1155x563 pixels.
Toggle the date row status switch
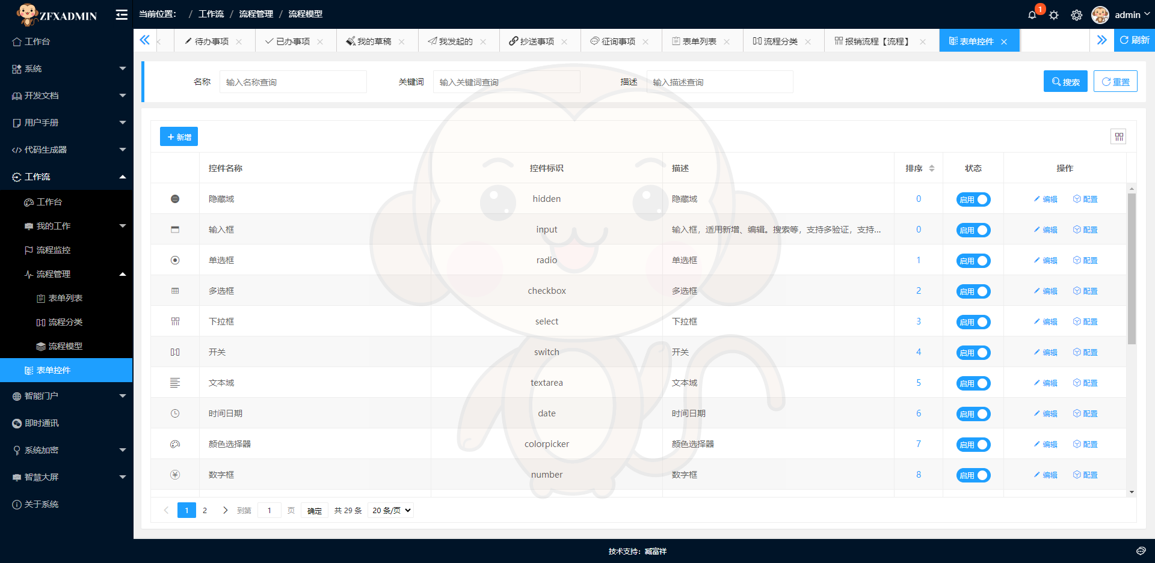[x=973, y=414]
